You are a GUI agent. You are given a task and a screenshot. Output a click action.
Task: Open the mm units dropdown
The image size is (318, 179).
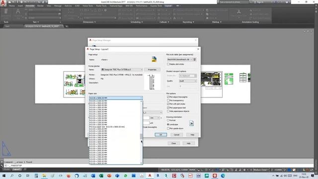point(155,118)
